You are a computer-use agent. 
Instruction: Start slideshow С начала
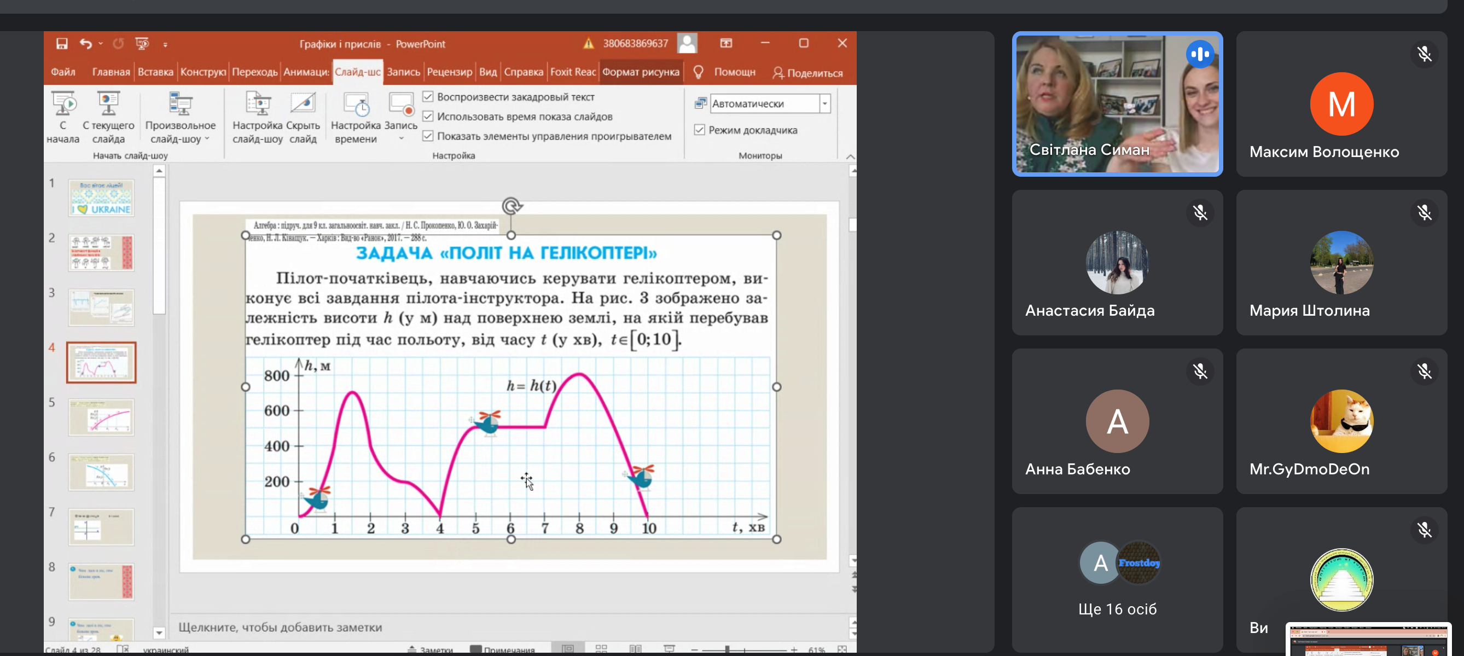(63, 118)
